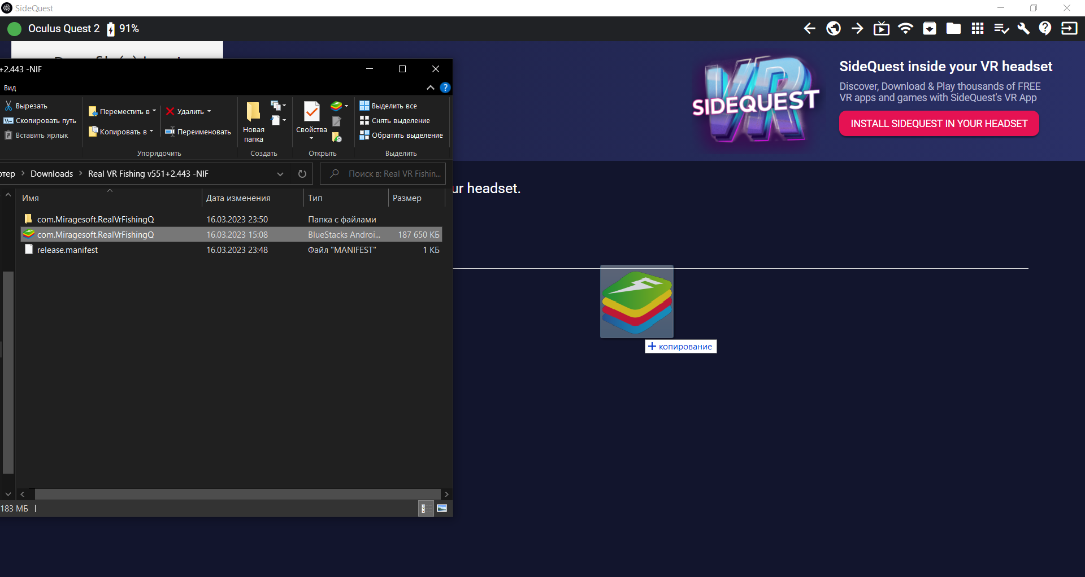
Task: Sort by Имя column header
Action: tap(110, 198)
